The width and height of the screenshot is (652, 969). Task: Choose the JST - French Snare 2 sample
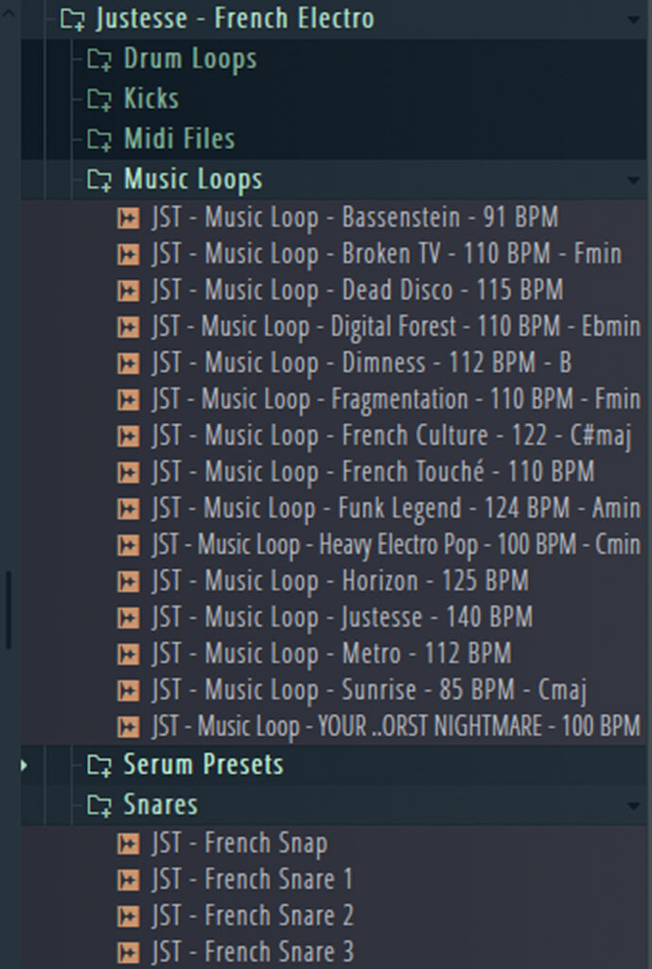pos(252,916)
